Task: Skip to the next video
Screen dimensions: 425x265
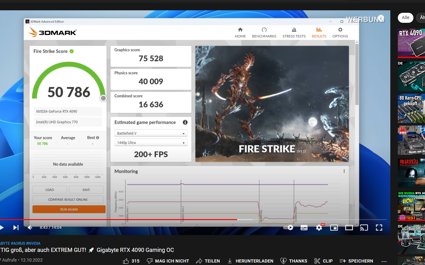Action: click(x=16, y=228)
